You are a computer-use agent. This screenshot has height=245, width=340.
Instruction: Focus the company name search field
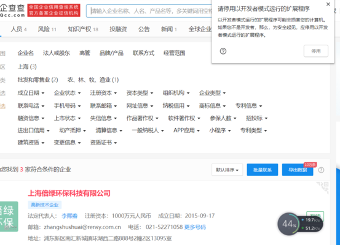[149, 11]
